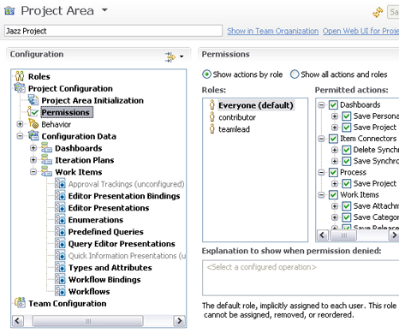Click the Team Configuration node icon

tap(20, 303)
